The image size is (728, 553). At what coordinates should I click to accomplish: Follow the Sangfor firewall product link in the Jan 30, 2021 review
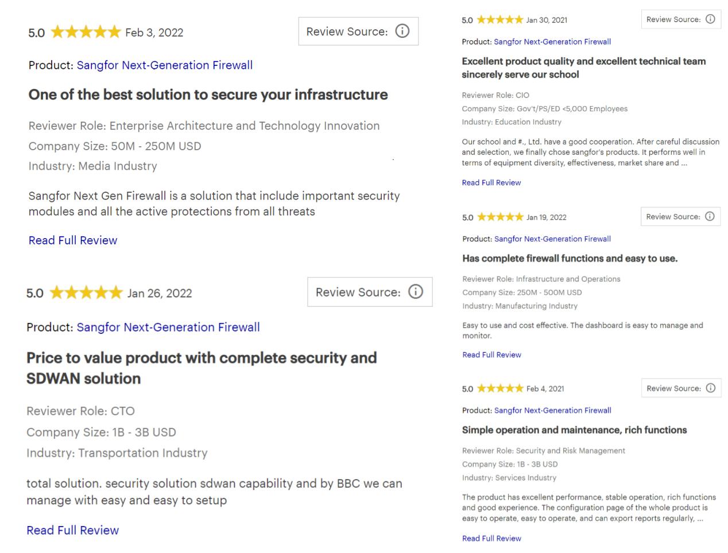click(x=552, y=42)
